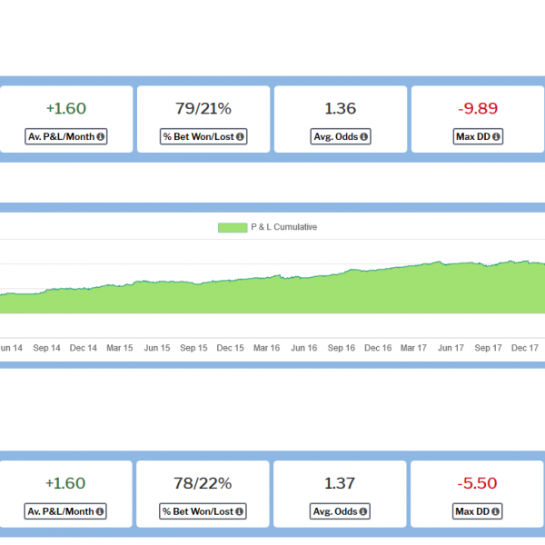This screenshot has width=545, height=545.
Task: Open the Avg. Odds info icon under 1.37
Action: pyautogui.click(x=363, y=511)
